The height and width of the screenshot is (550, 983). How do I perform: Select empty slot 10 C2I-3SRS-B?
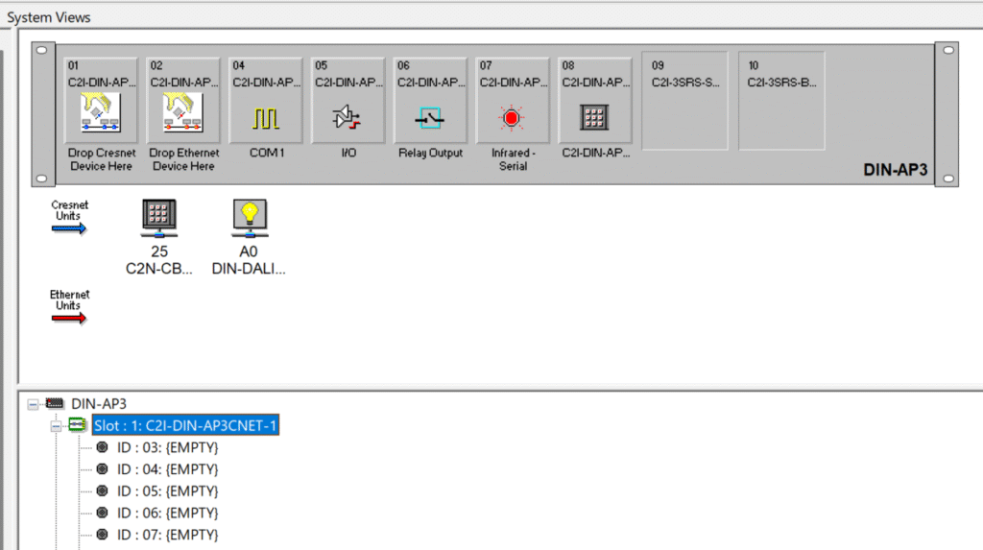pos(781,101)
